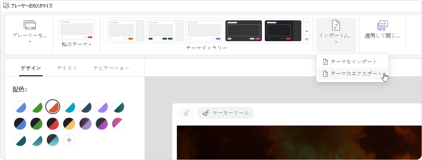Pick the white and blue color scheme
Screen dimensions: 422x160
point(20,107)
